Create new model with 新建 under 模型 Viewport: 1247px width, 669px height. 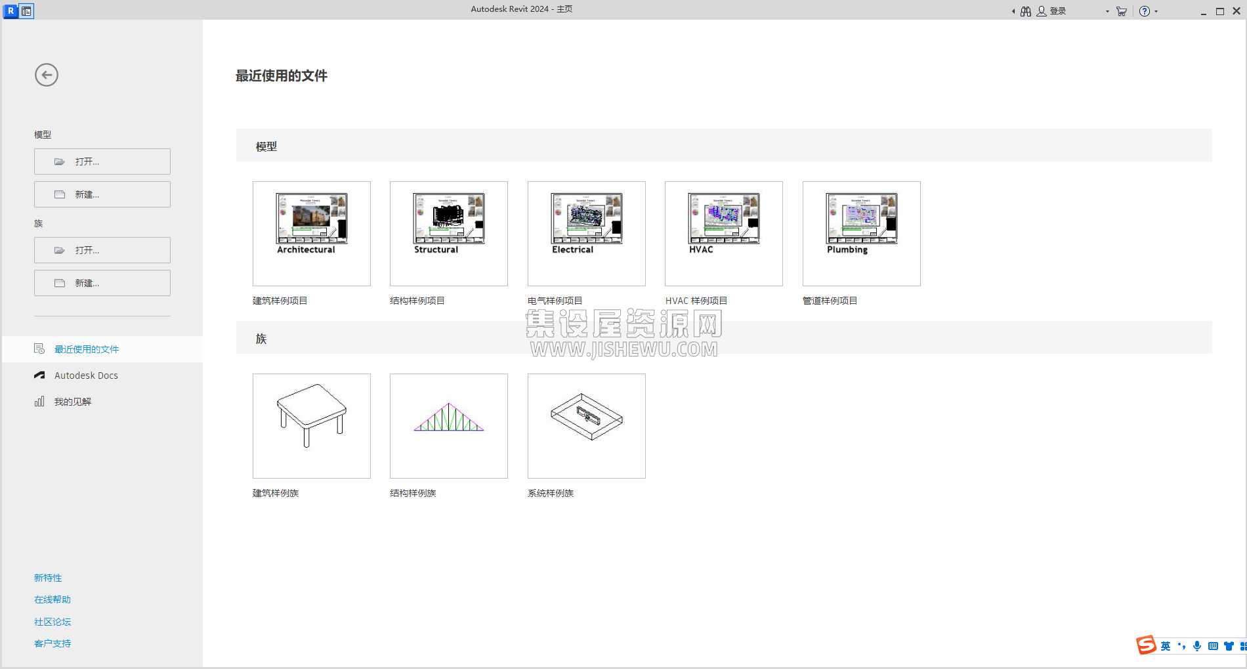(102, 194)
